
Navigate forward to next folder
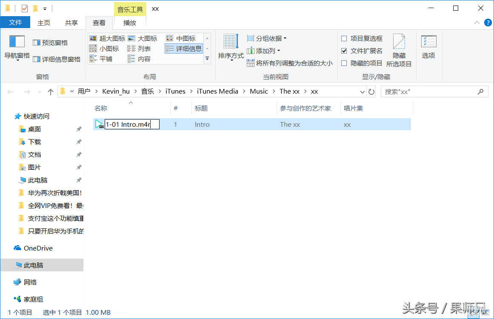tap(27, 91)
